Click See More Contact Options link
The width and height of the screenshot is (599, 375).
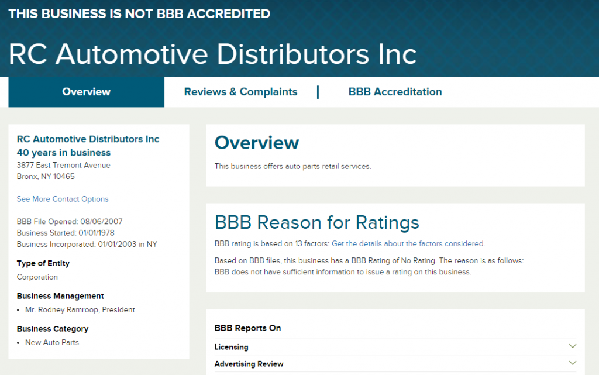coord(63,199)
